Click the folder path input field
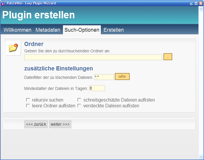Image resolution: width=204 pixels, height=160 pixels. 93,57
